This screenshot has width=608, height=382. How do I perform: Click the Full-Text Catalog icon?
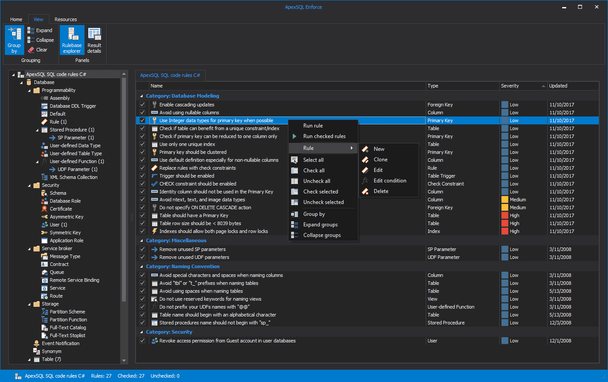pyautogui.click(x=44, y=327)
